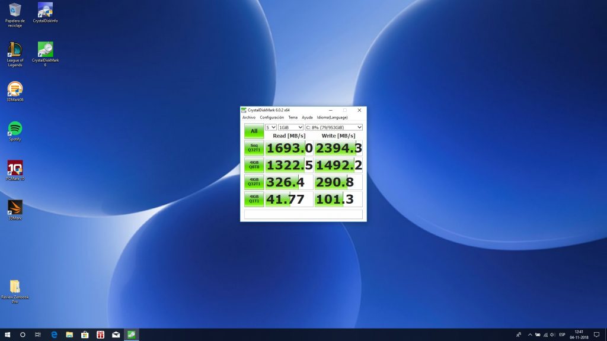Click the 326.4 read result

[x=289, y=182]
